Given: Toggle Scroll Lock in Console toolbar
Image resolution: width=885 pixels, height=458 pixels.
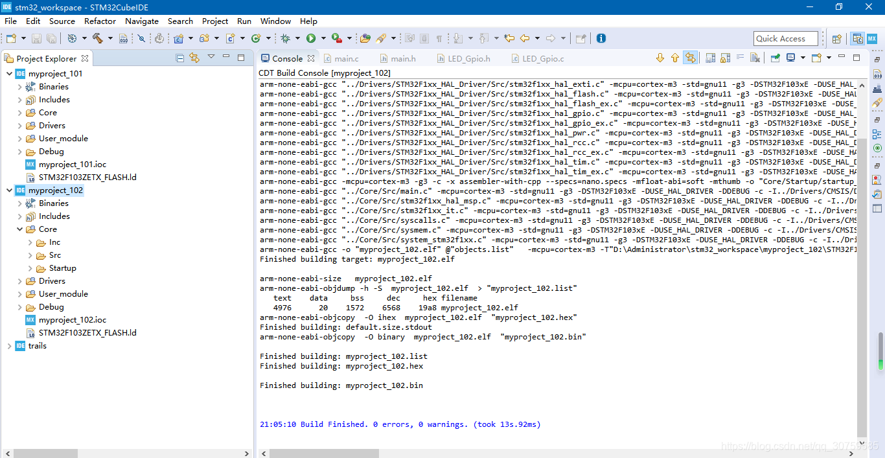Looking at the screenshot, I should tap(725, 58).
